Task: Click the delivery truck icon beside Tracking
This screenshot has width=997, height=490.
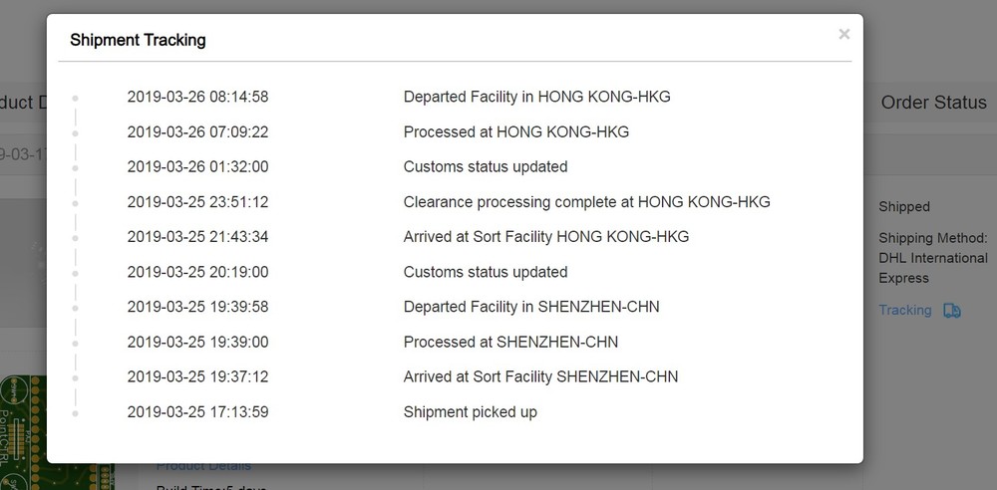Action: (x=952, y=311)
